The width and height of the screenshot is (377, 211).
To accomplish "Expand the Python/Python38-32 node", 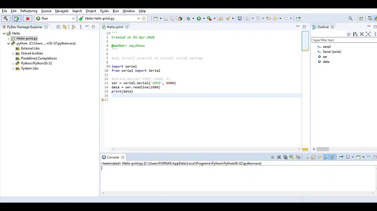I will (13, 64).
